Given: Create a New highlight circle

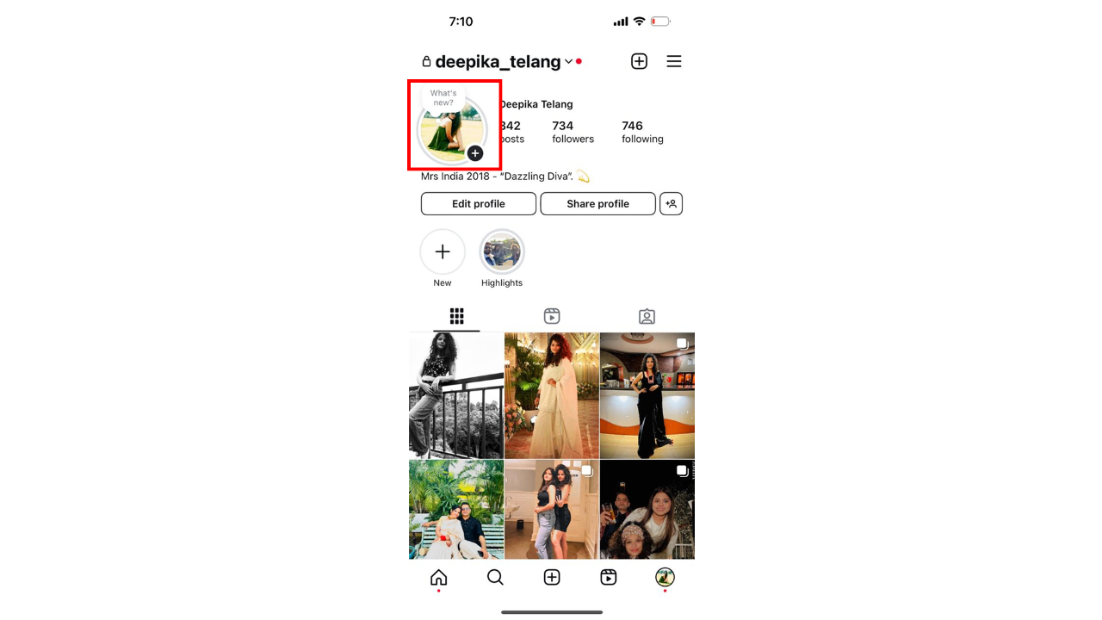Looking at the screenshot, I should (x=443, y=252).
